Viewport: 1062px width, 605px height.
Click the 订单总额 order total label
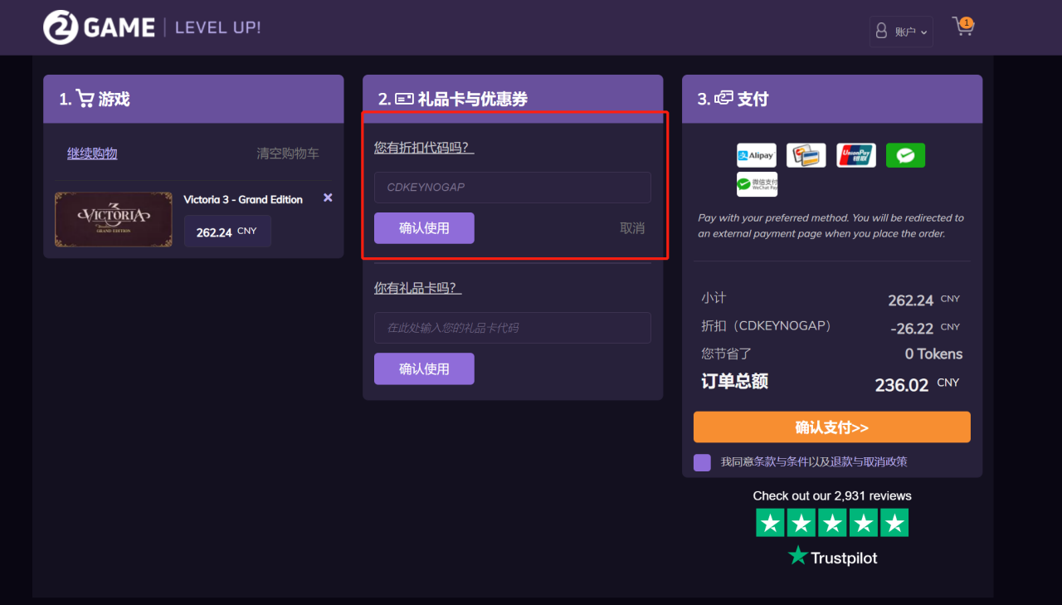(x=734, y=381)
